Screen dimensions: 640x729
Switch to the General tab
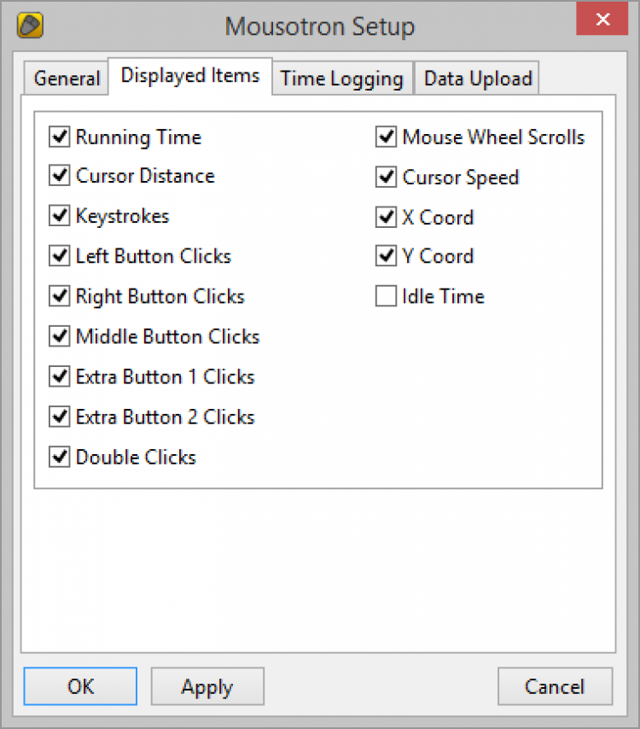[x=67, y=79]
